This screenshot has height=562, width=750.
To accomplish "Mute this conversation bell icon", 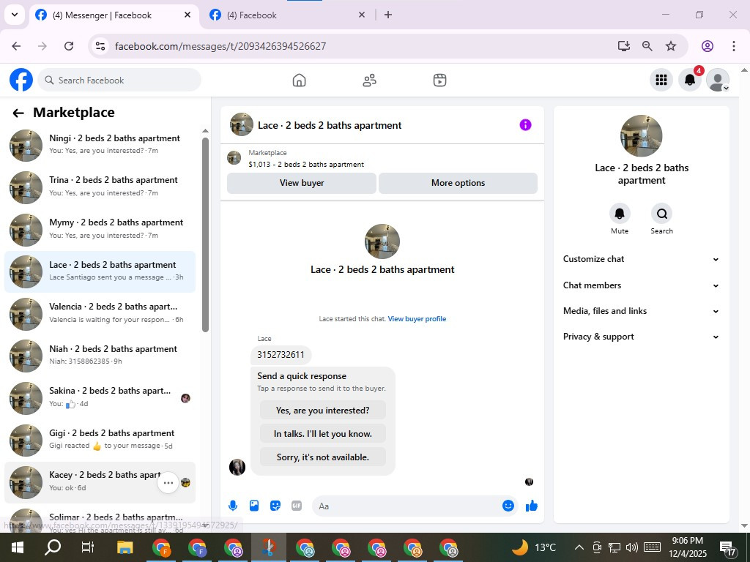I will 620,214.
